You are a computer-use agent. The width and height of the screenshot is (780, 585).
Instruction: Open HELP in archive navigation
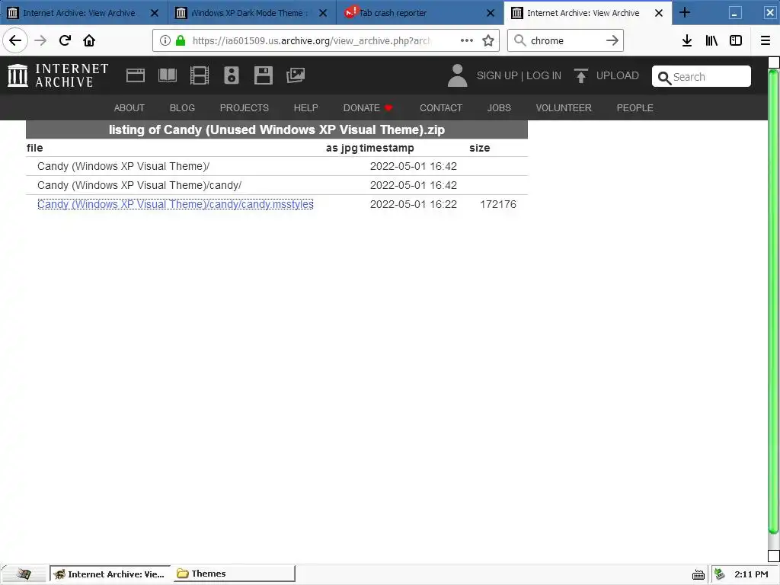305,108
